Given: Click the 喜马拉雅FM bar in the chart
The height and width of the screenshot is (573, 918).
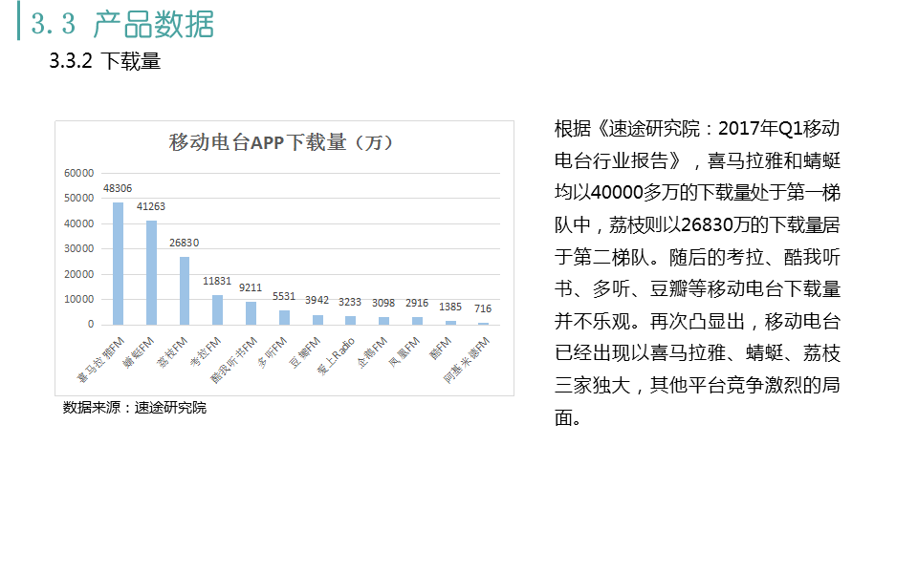Looking at the screenshot, I should click(118, 264).
